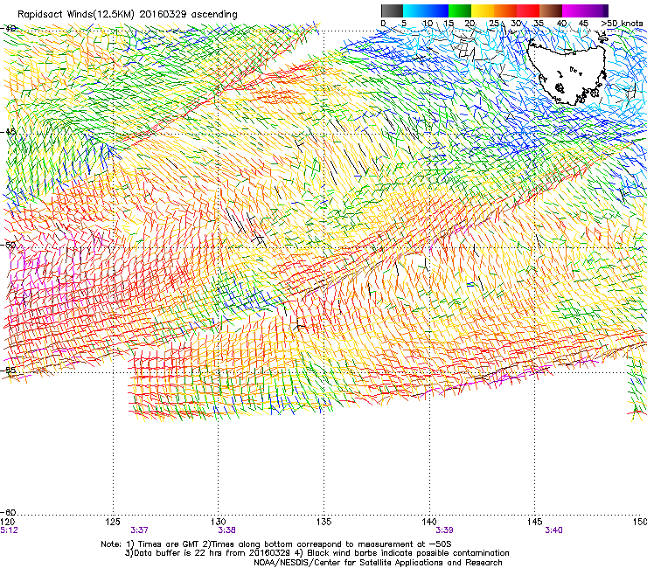Click the 145 longitude axis label
Viewport: 647px width, 568px height.
[534, 522]
